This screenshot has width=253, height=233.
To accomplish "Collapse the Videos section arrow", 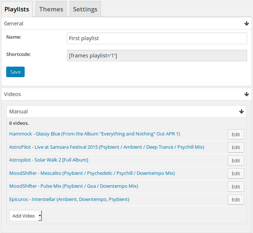I will pyautogui.click(x=246, y=94).
